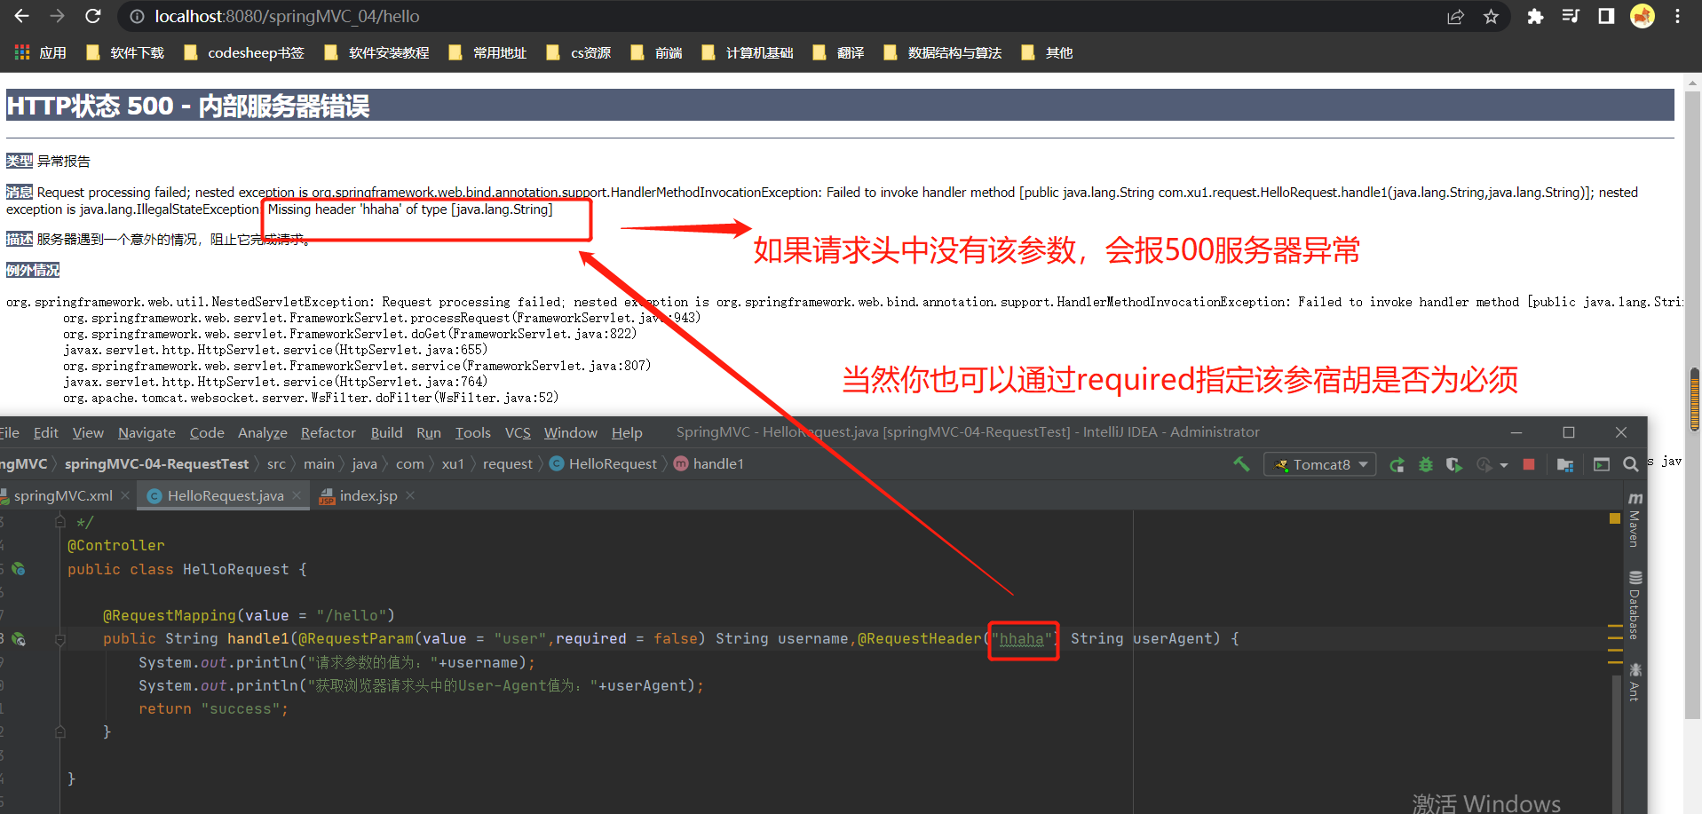This screenshot has width=1702, height=814.
Task: Open IntelliJ Refactor menu
Action: [x=329, y=432]
